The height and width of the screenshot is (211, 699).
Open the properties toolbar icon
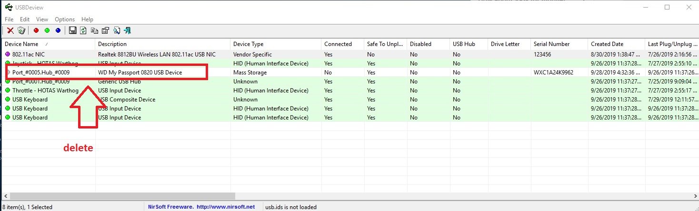click(x=105, y=30)
